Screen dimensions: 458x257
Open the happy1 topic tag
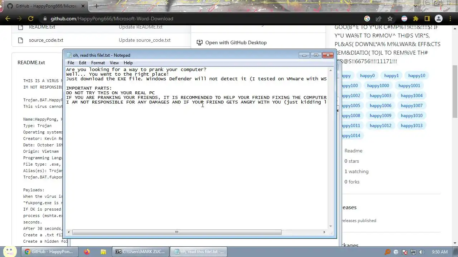[x=391, y=76]
